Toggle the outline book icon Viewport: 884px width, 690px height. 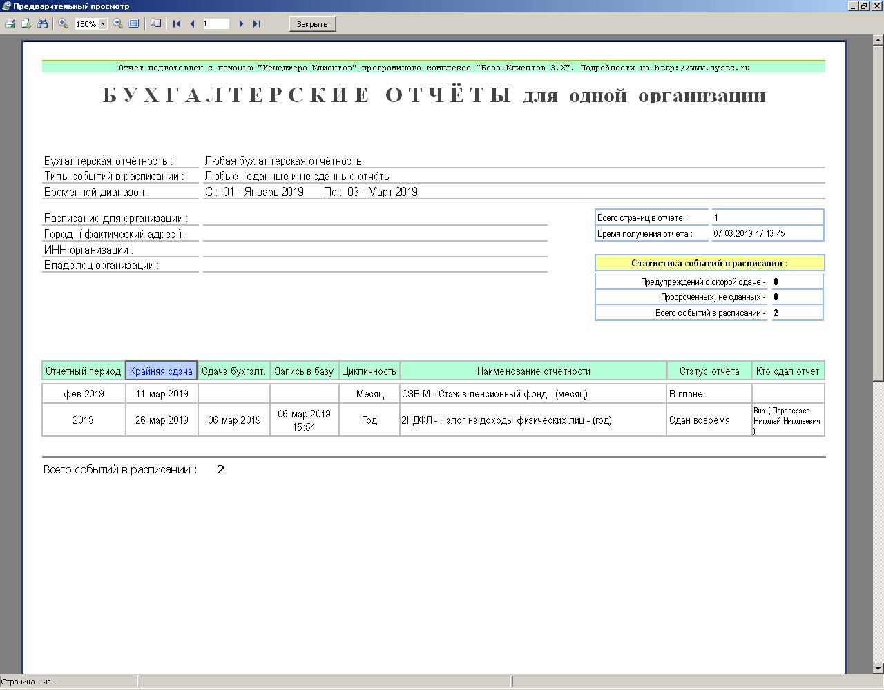coord(156,23)
